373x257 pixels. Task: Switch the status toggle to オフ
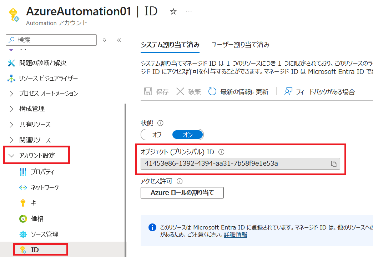point(157,135)
